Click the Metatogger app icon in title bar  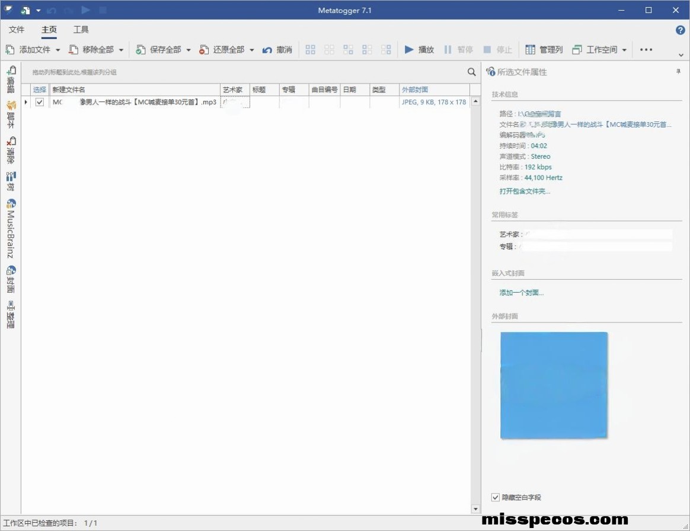(x=8, y=9)
